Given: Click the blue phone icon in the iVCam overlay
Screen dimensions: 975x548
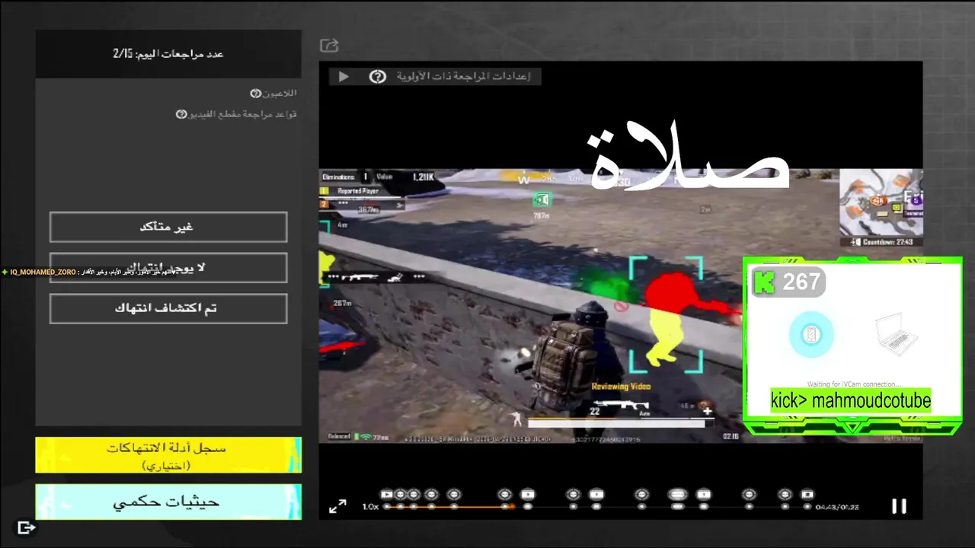Looking at the screenshot, I should [x=811, y=334].
